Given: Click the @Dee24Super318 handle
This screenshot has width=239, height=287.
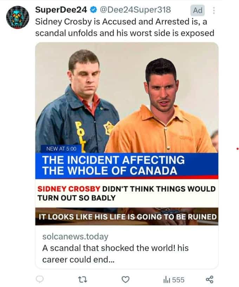Looking at the screenshot, I should pos(135,10).
